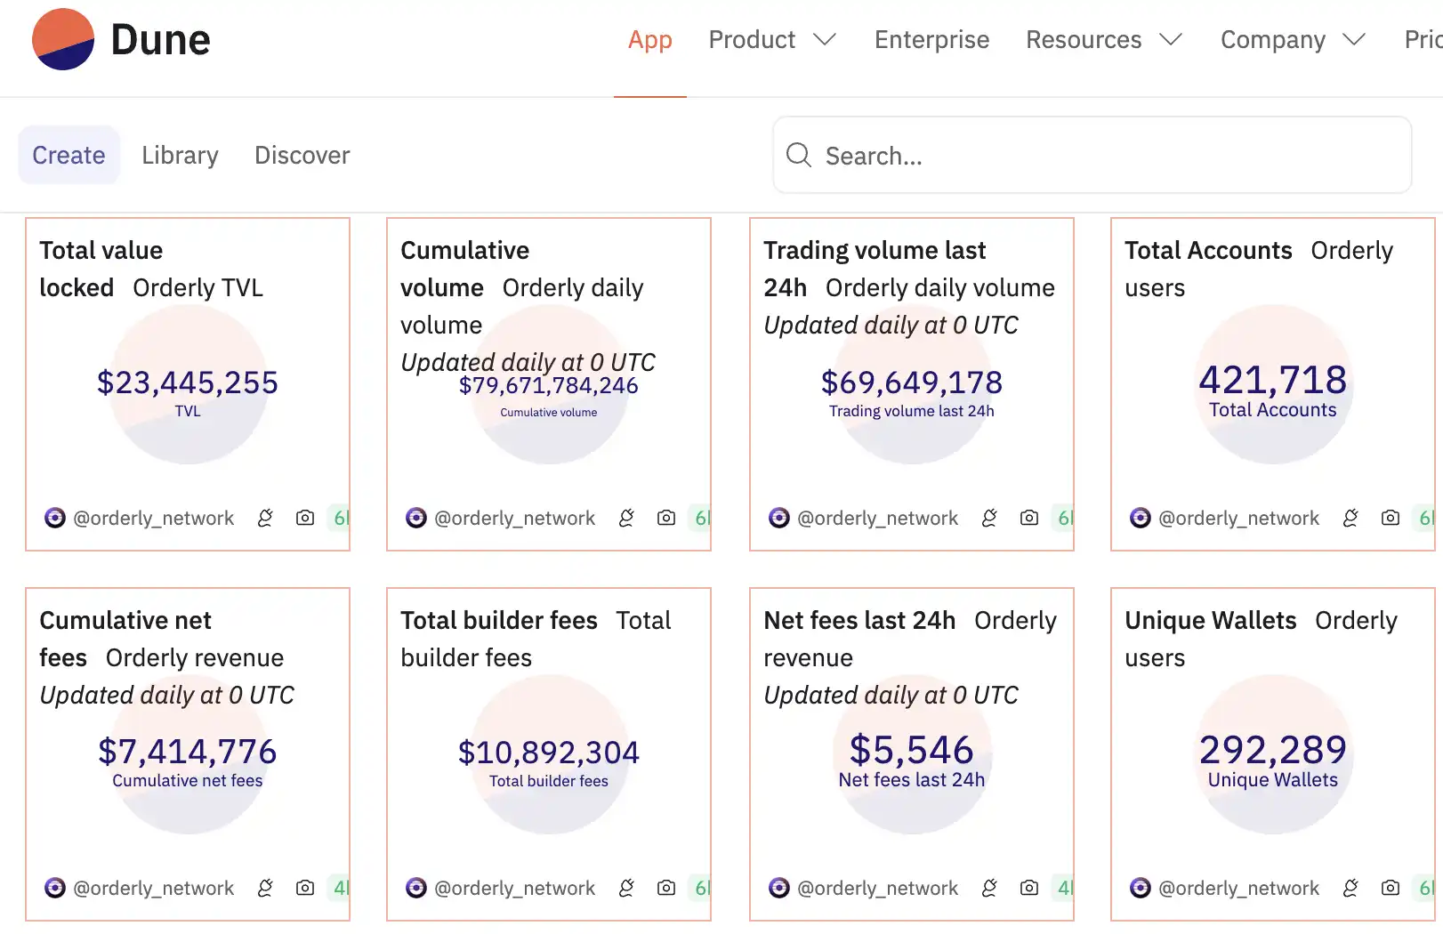The width and height of the screenshot is (1443, 934).
Task: Open the Resources dropdown menu
Action: coord(1103,40)
